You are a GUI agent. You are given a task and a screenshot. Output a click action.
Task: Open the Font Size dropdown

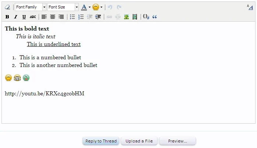(x=63, y=7)
